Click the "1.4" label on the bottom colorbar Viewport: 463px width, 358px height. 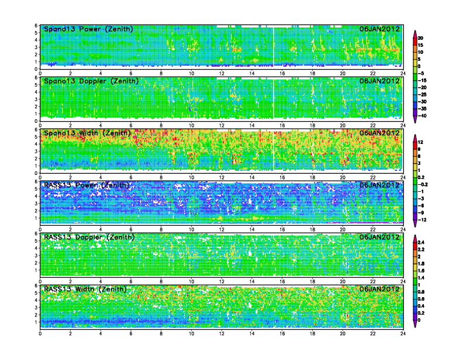click(x=421, y=278)
